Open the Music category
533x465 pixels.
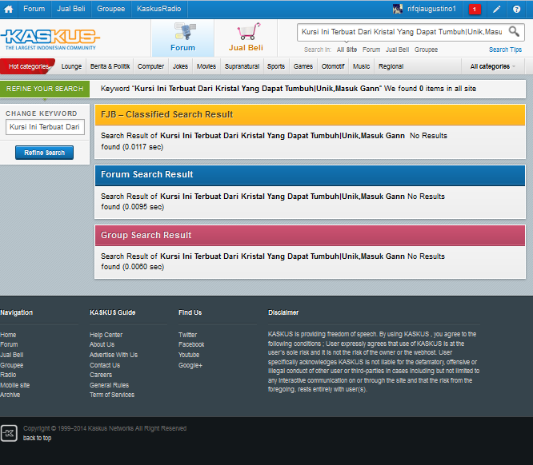pos(361,66)
